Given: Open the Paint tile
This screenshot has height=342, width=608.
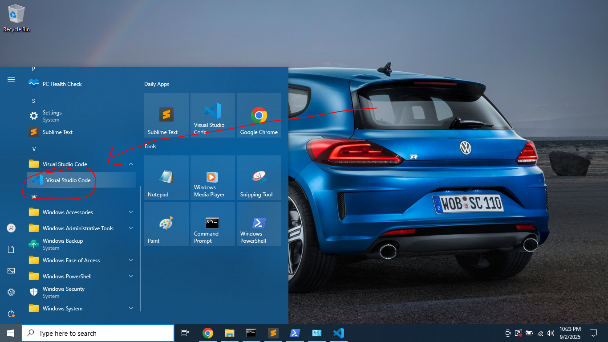Looking at the screenshot, I should click(166, 224).
